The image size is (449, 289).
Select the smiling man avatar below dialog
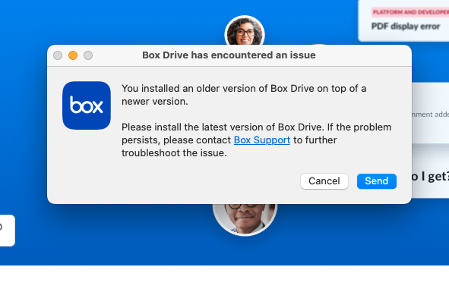click(x=245, y=218)
